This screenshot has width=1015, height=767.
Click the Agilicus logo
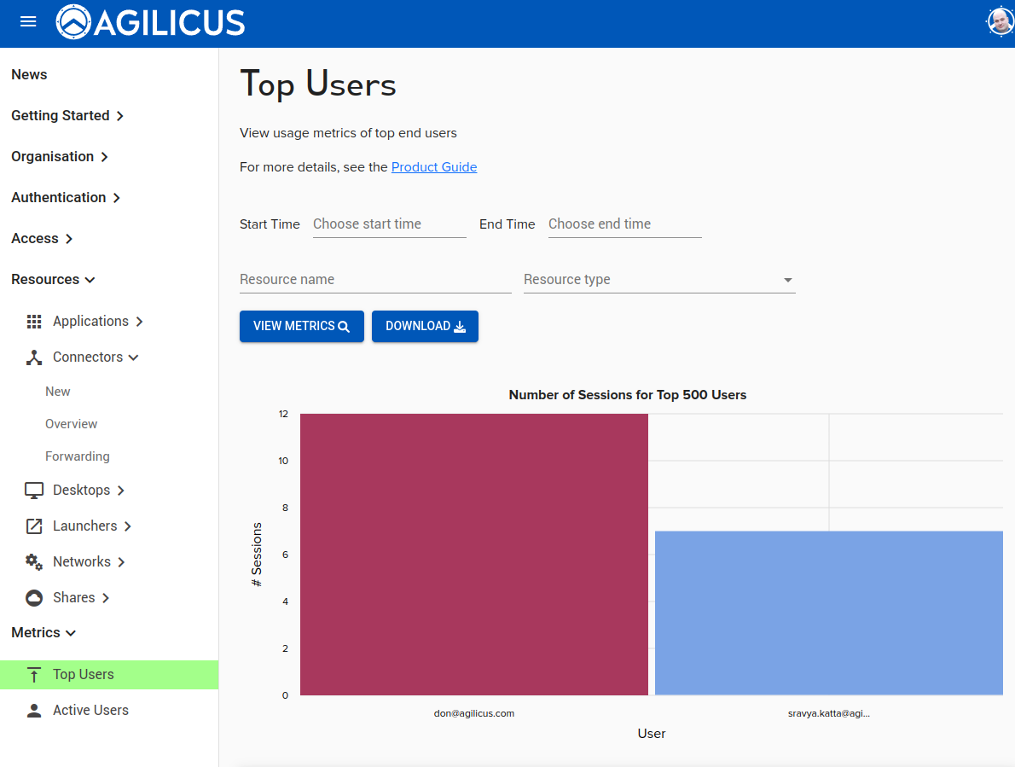[x=151, y=22]
